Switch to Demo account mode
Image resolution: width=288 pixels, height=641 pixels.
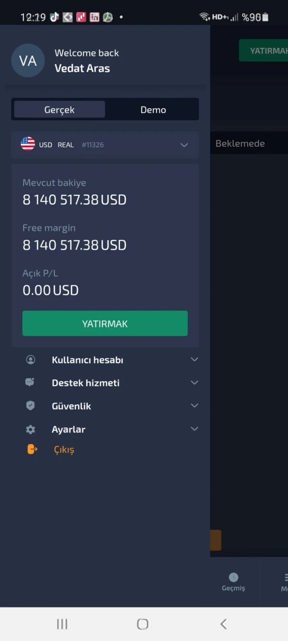[153, 110]
